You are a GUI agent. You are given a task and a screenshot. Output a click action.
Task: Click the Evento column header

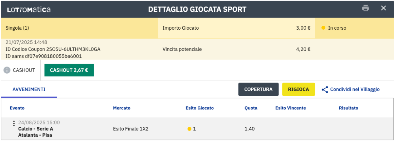coord(17,108)
